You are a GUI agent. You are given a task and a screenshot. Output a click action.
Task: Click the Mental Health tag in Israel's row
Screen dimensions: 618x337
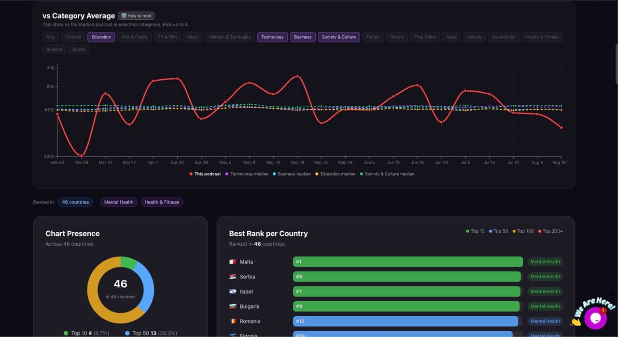(x=545, y=292)
